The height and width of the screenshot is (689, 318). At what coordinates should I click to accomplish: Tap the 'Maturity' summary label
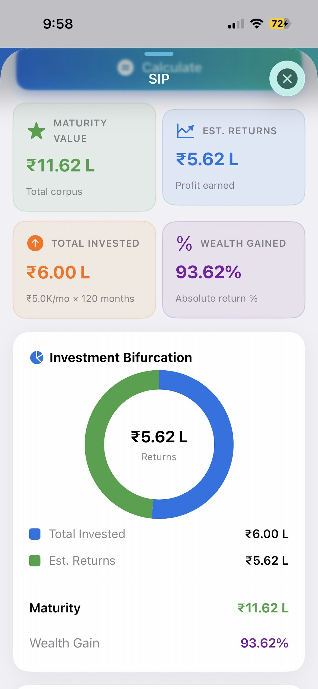[55, 608]
